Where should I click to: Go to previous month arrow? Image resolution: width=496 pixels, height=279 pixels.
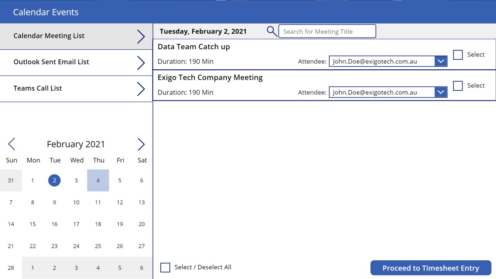(12, 144)
